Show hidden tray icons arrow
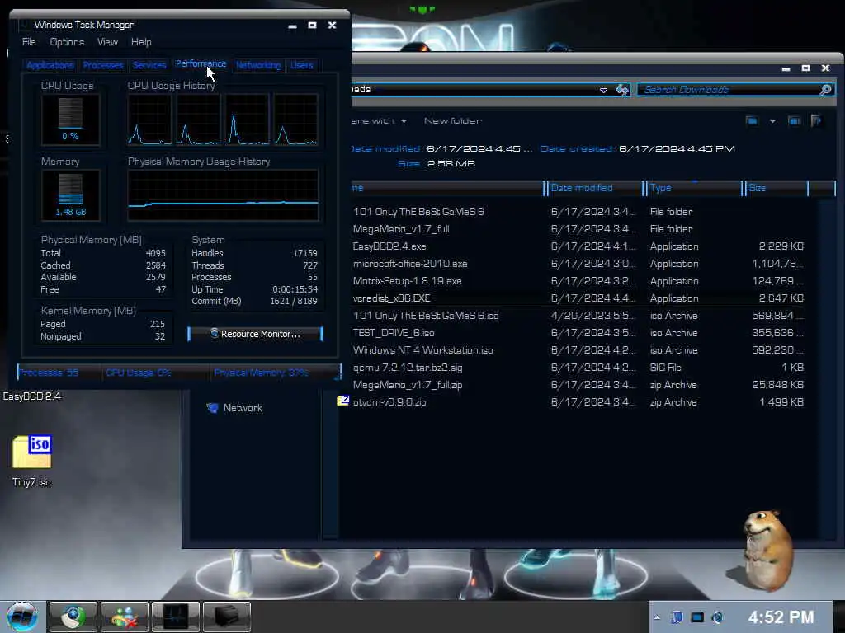 pyautogui.click(x=657, y=617)
